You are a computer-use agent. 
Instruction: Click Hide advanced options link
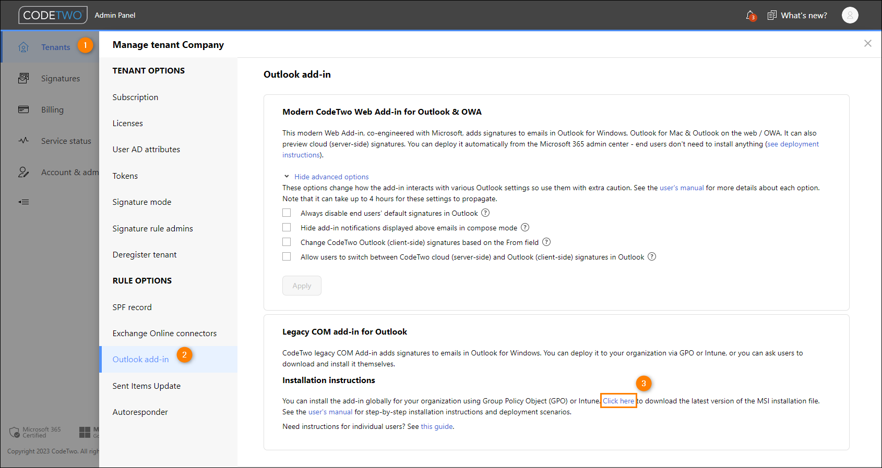pos(331,177)
